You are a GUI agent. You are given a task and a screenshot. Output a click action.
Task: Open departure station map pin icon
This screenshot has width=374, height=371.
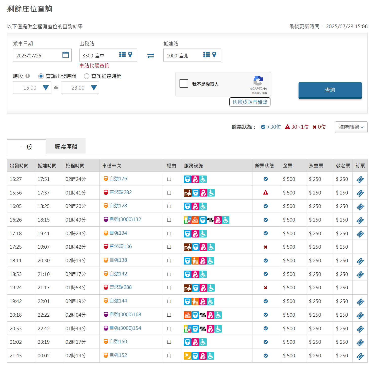130,54
